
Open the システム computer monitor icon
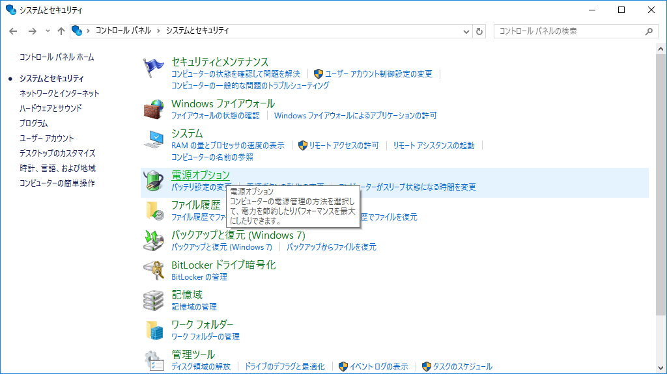153,139
